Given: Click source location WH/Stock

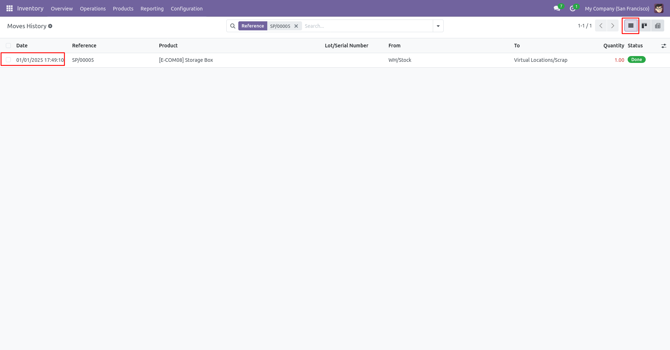Looking at the screenshot, I should tap(400, 60).
